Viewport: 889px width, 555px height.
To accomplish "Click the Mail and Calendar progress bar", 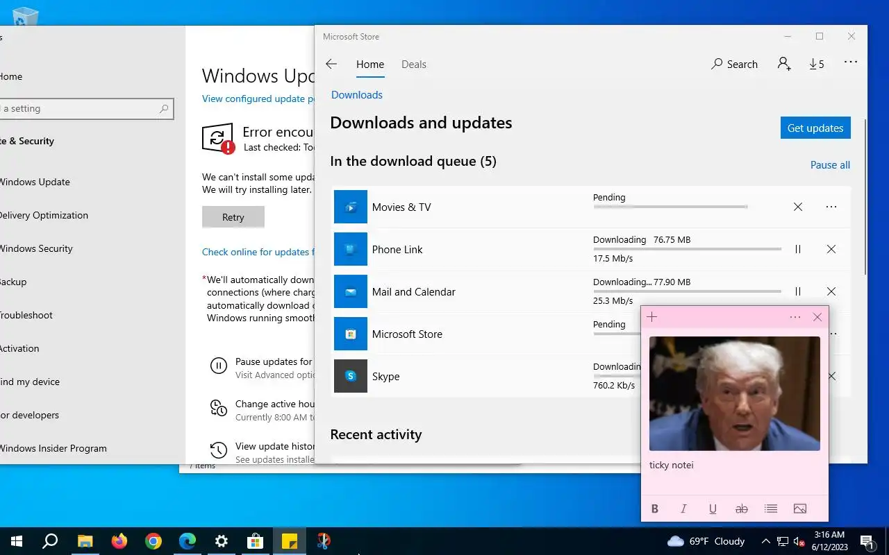I will pos(687,291).
